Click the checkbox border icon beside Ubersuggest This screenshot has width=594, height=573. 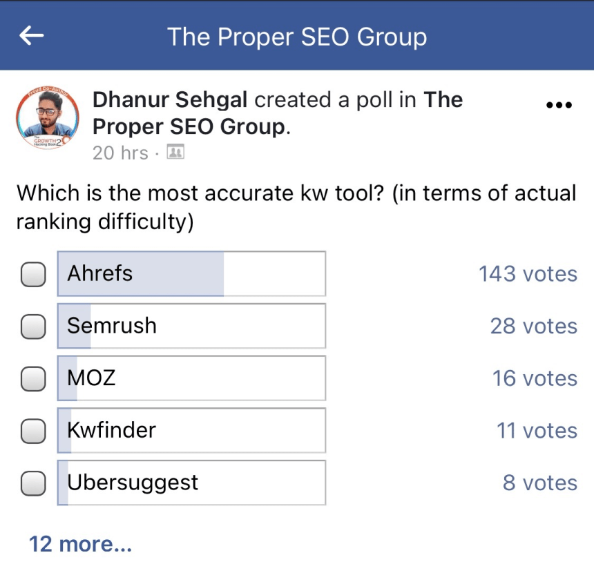tap(32, 483)
